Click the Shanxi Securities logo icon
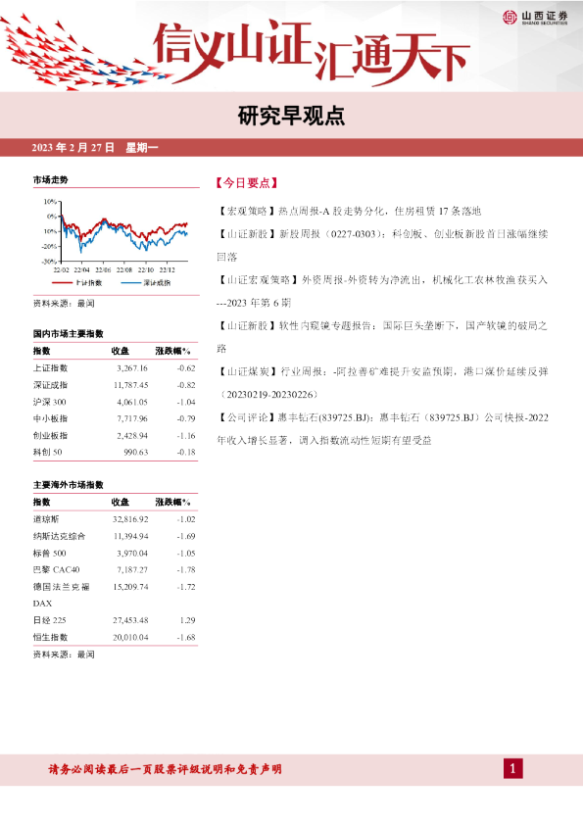583x825 pixels. [x=510, y=17]
